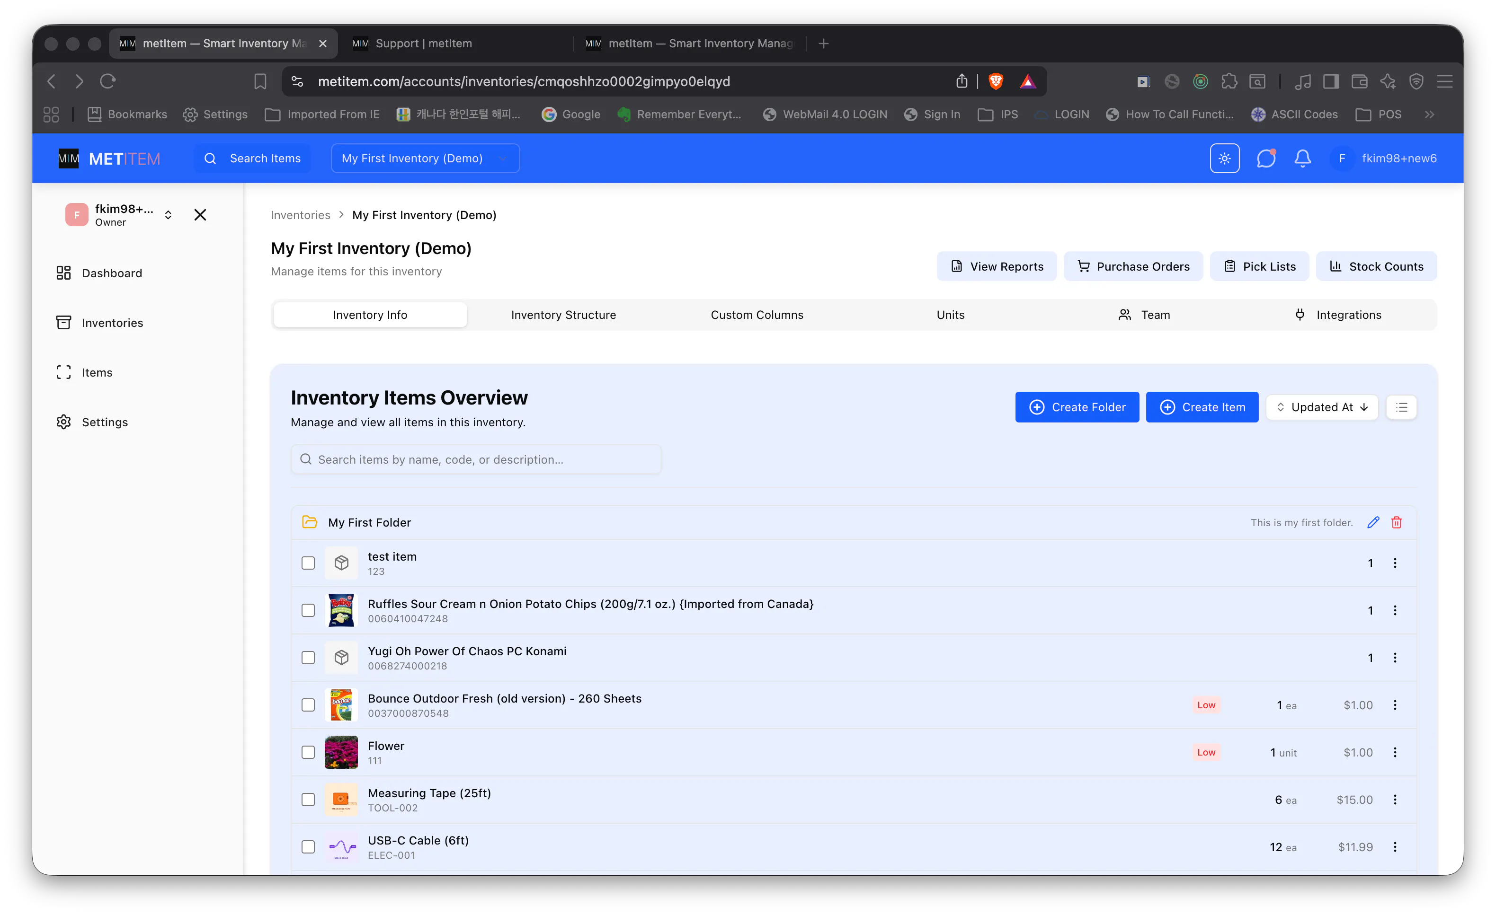Screen dimensions: 1496x915
Task: Select the Yugi Oh Power Of Chaos checkbox
Action: click(308, 658)
